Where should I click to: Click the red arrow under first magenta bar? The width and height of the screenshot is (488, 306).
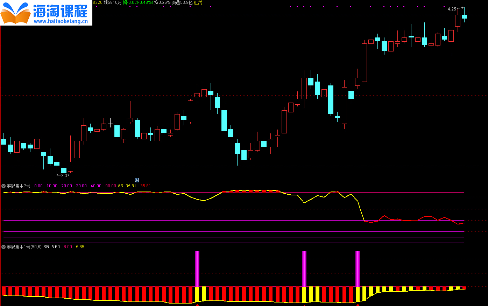197,305
